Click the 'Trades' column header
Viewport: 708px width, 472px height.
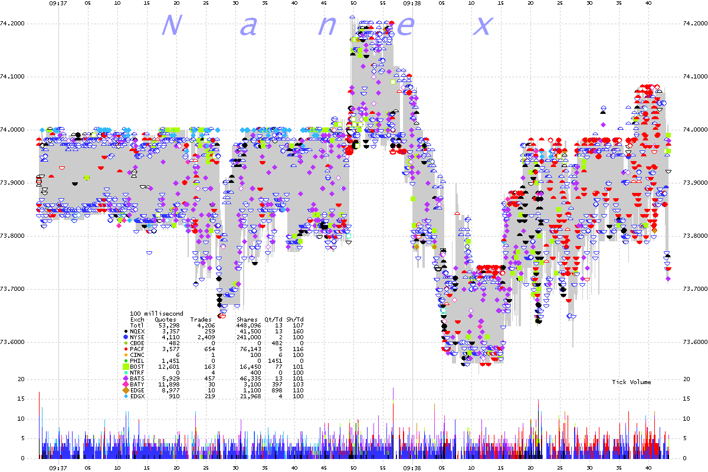(x=201, y=319)
